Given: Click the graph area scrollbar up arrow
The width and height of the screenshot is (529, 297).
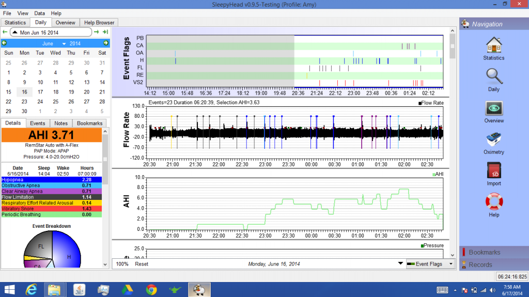Looking at the screenshot, I should coord(453,30).
